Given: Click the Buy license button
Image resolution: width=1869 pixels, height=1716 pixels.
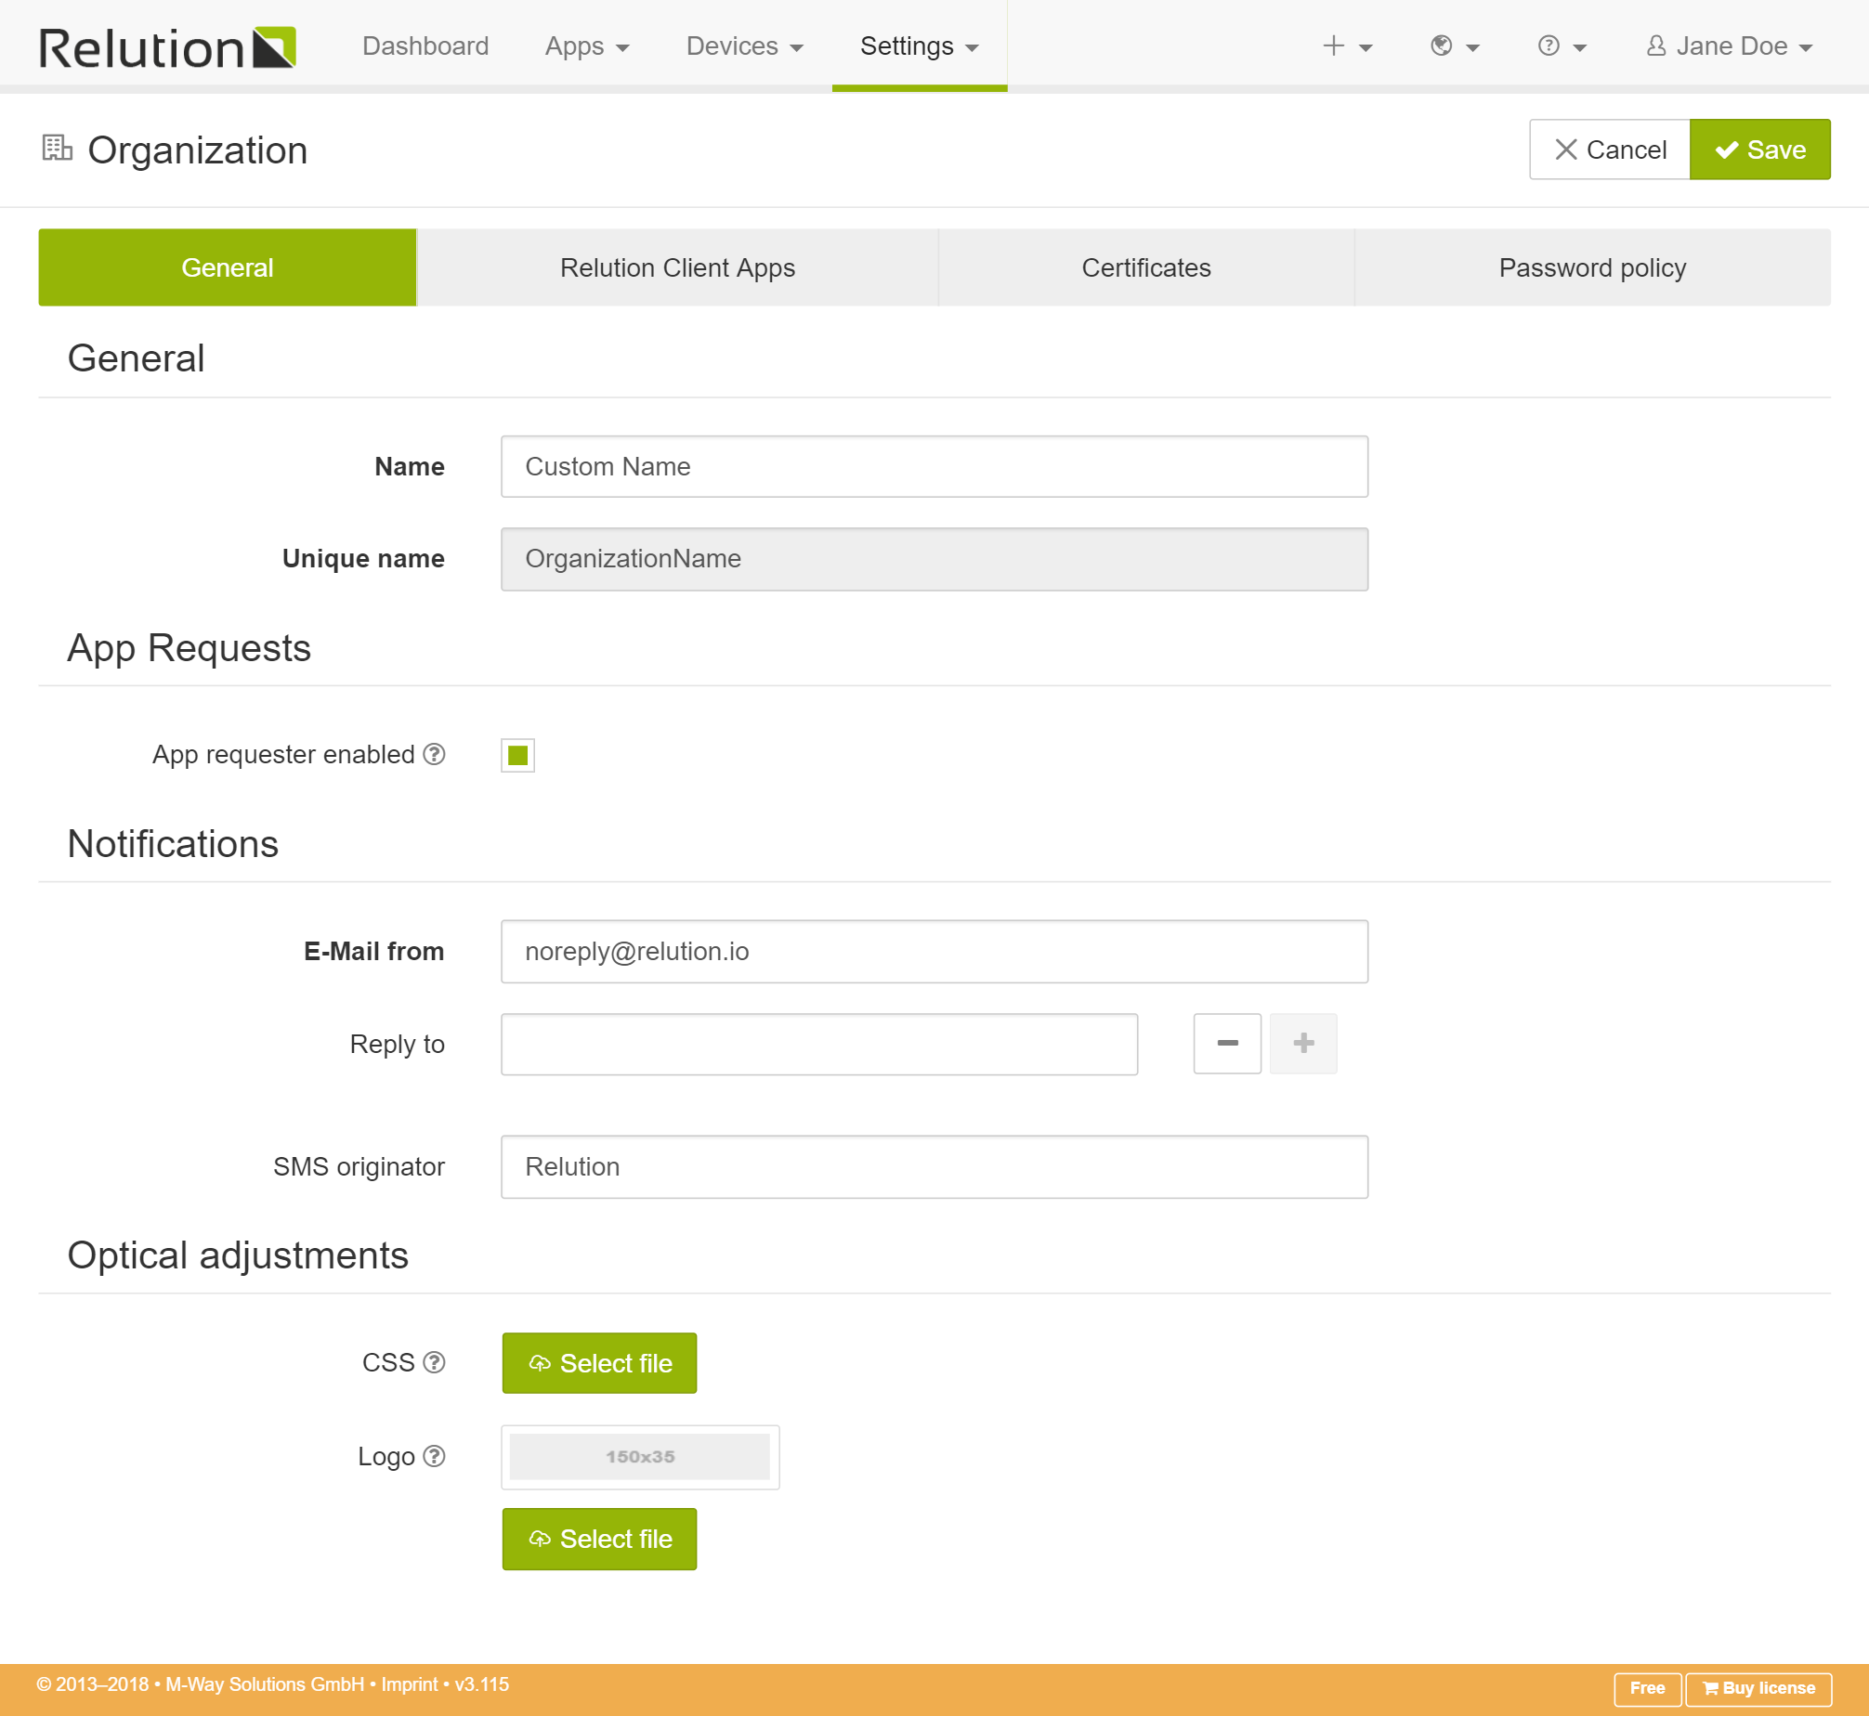Looking at the screenshot, I should 1758,1688.
